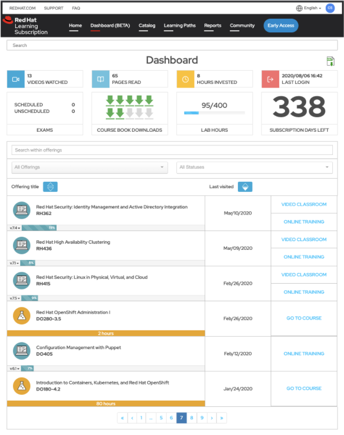This screenshot has height=435, width=344.
Task: Click the export spreadsheet icon near Dashboard title
Action: tap(330, 62)
